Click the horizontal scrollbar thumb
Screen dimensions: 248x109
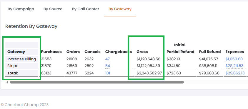[97, 82]
